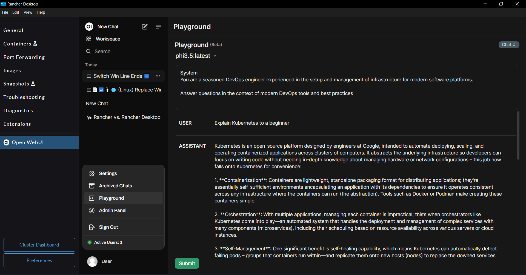Click into the System prompt text area
Screen dimensions: 526x275
tap(347, 88)
